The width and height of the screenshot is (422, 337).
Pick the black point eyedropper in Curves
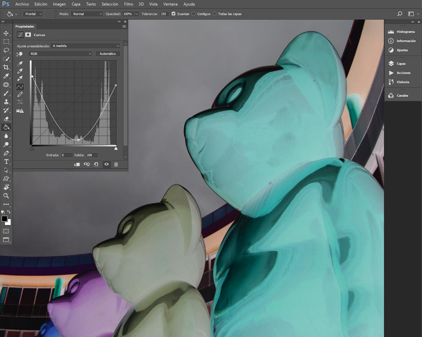coord(20,64)
